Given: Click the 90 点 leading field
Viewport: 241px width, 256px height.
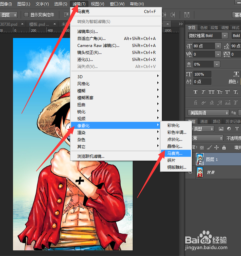Looking at the screenshot, I should (236, 46).
